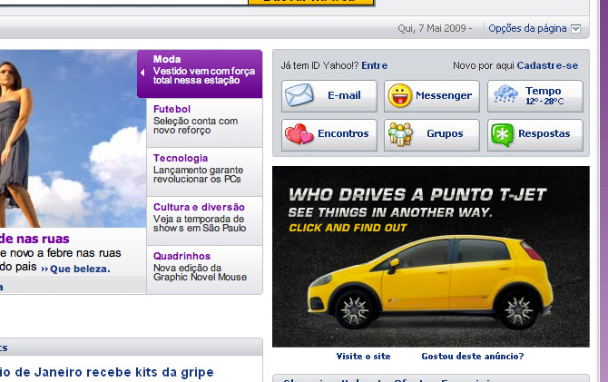
Task: Open the Respostas button label
Action: coord(544,133)
